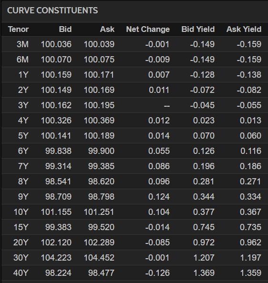Click the 1Y bid price 100.159
268x283 pixels.
click(56, 75)
